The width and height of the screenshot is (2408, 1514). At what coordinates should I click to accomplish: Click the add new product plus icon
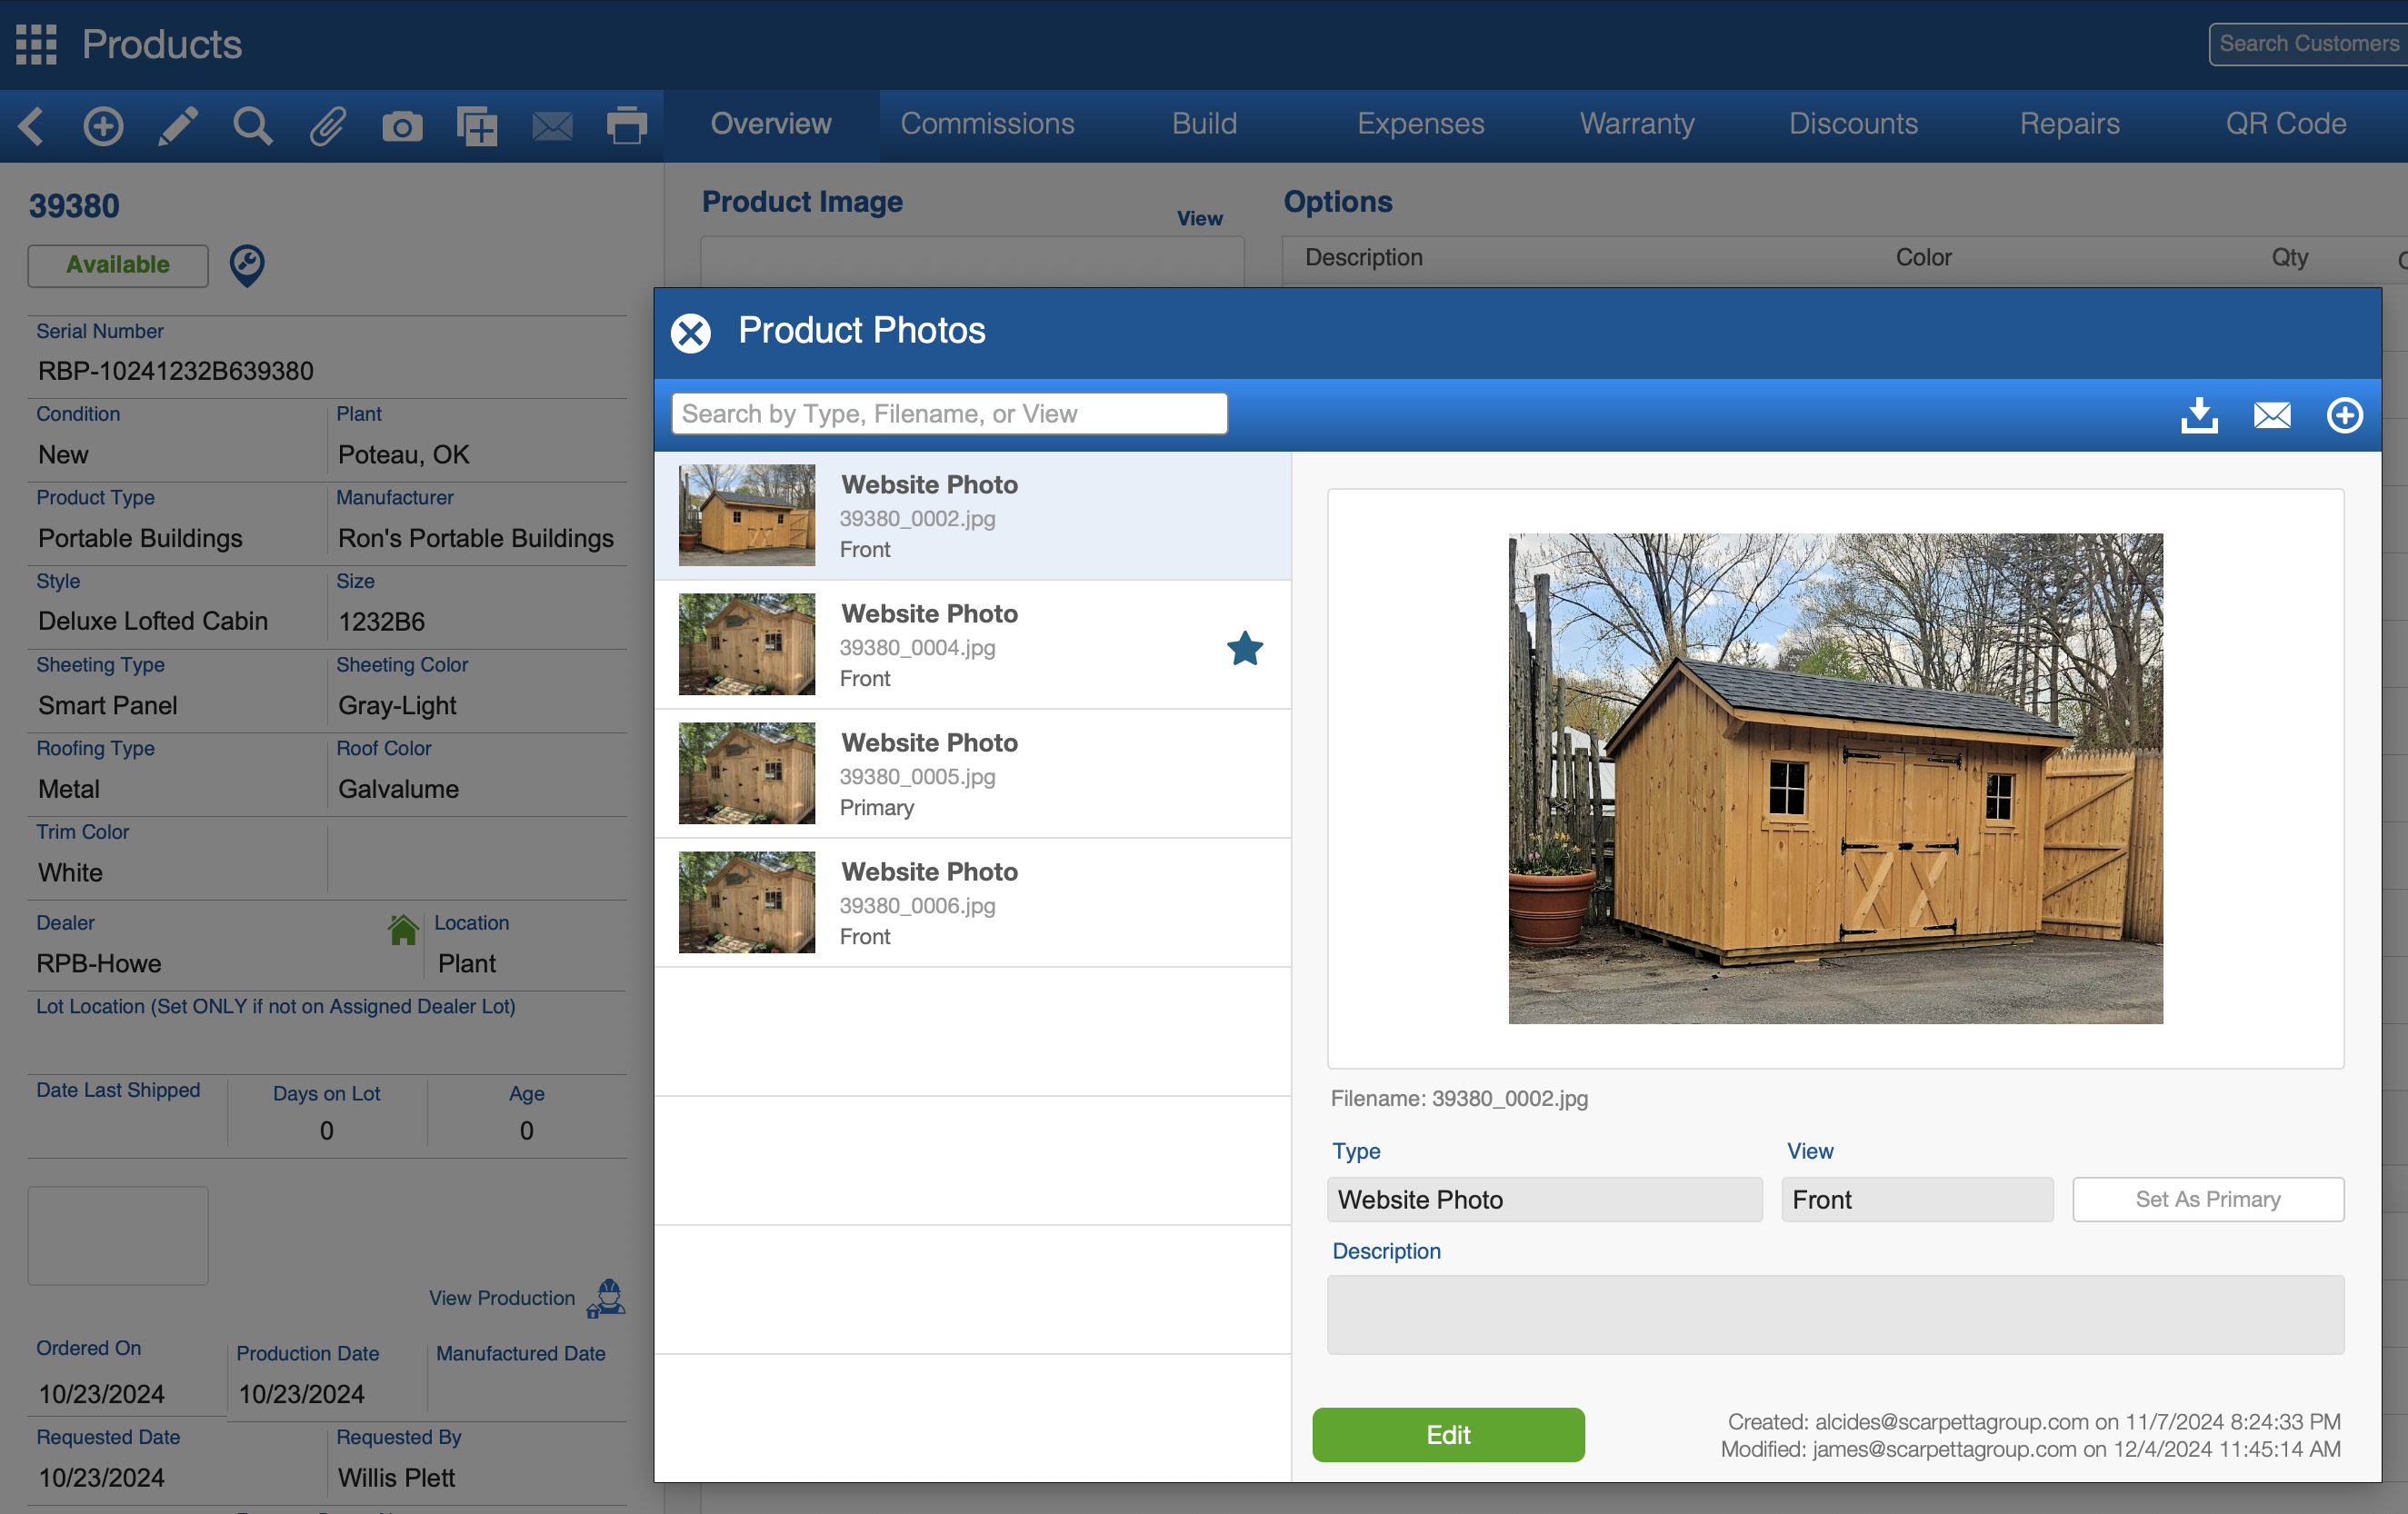tap(103, 126)
